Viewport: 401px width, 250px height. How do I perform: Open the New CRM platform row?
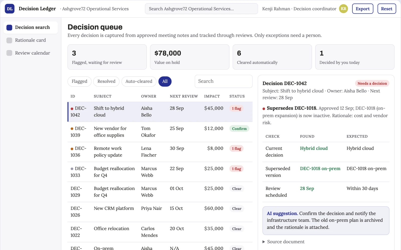160,212
